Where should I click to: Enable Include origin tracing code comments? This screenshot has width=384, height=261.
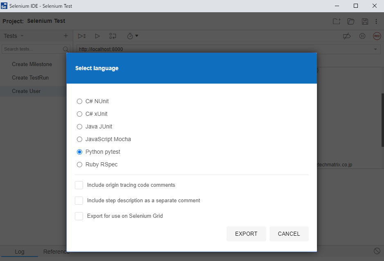click(x=79, y=185)
